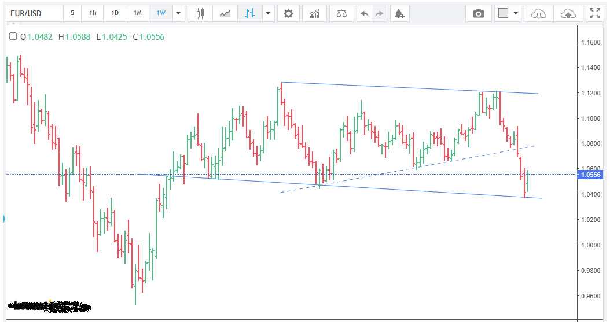Viewport: 610px width, 322px height.
Task: Create a price alert with bell icon
Action: (x=399, y=13)
